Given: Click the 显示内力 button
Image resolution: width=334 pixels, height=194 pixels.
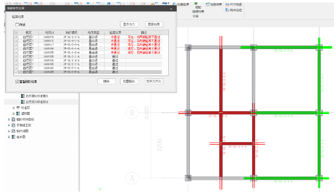Looking at the screenshot, I should [130, 25].
